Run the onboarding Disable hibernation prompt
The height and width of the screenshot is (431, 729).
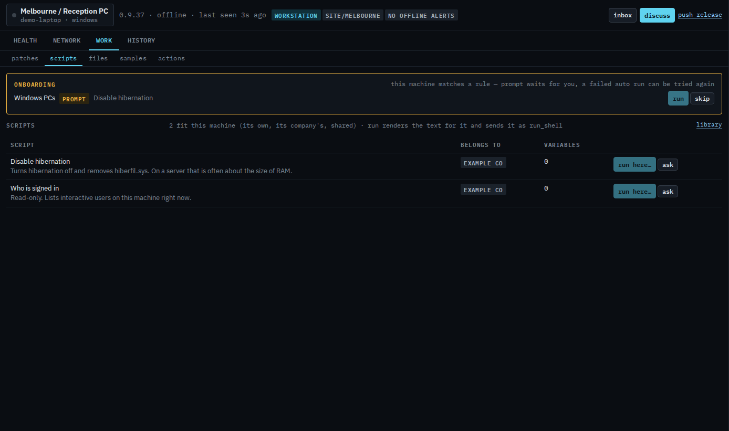678,98
